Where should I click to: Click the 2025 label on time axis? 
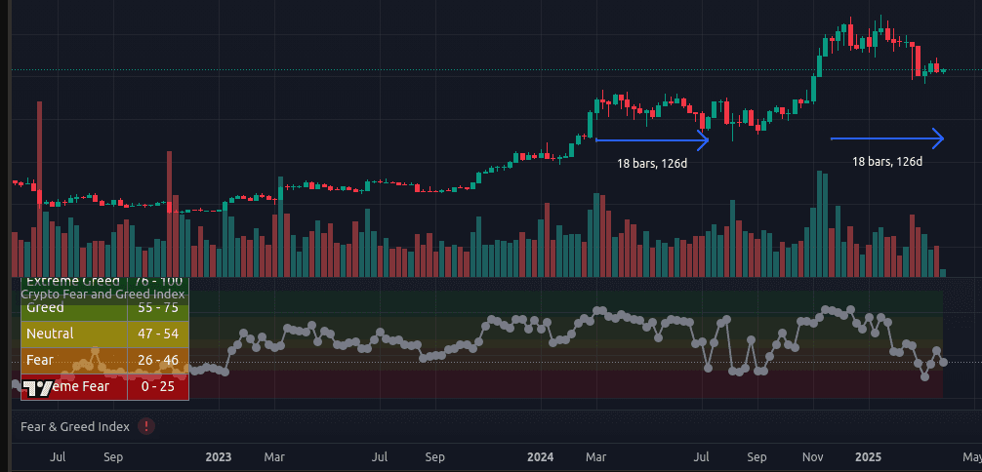coord(869,457)
